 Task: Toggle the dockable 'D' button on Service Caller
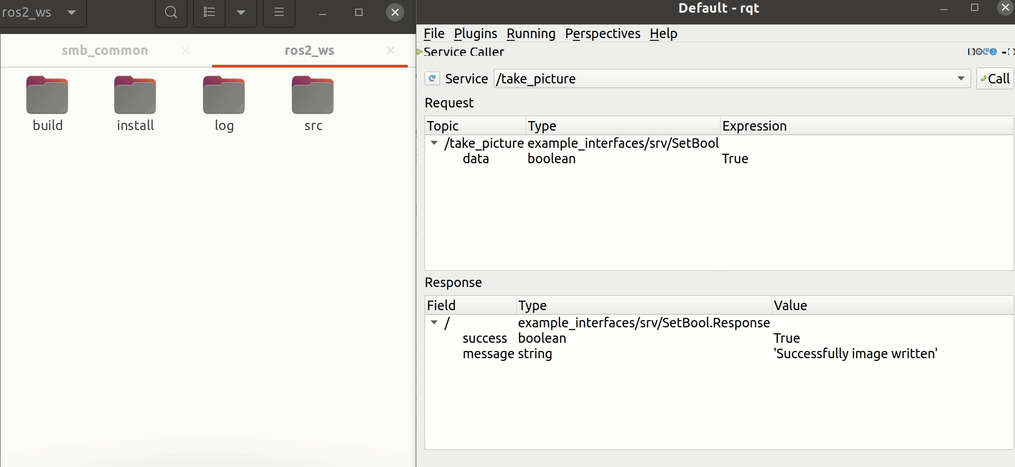971,52
